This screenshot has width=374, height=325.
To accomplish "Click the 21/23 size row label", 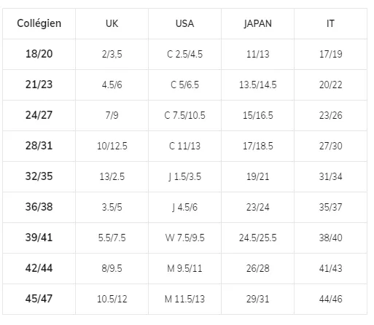I will pos(39,85).
